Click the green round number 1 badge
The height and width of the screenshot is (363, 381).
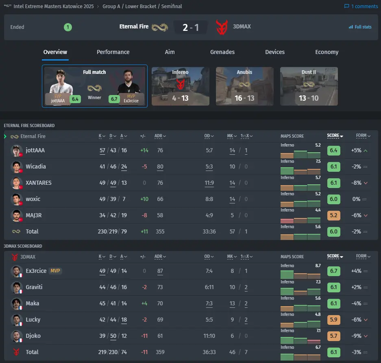coord(68,27)
